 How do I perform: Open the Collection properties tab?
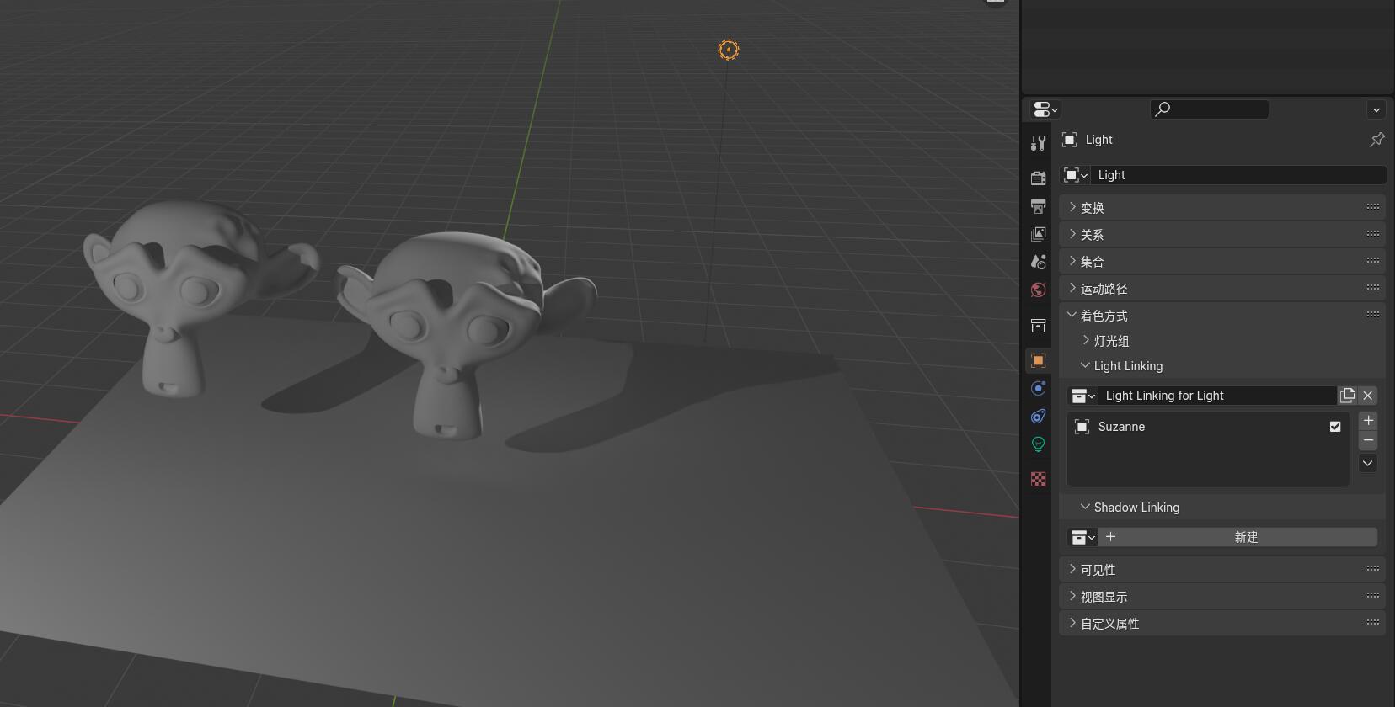pyautogui.click(x=1038, y=326)
